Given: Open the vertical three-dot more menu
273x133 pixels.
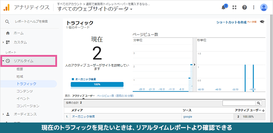Looking at the screenshot, I should 254,7.
